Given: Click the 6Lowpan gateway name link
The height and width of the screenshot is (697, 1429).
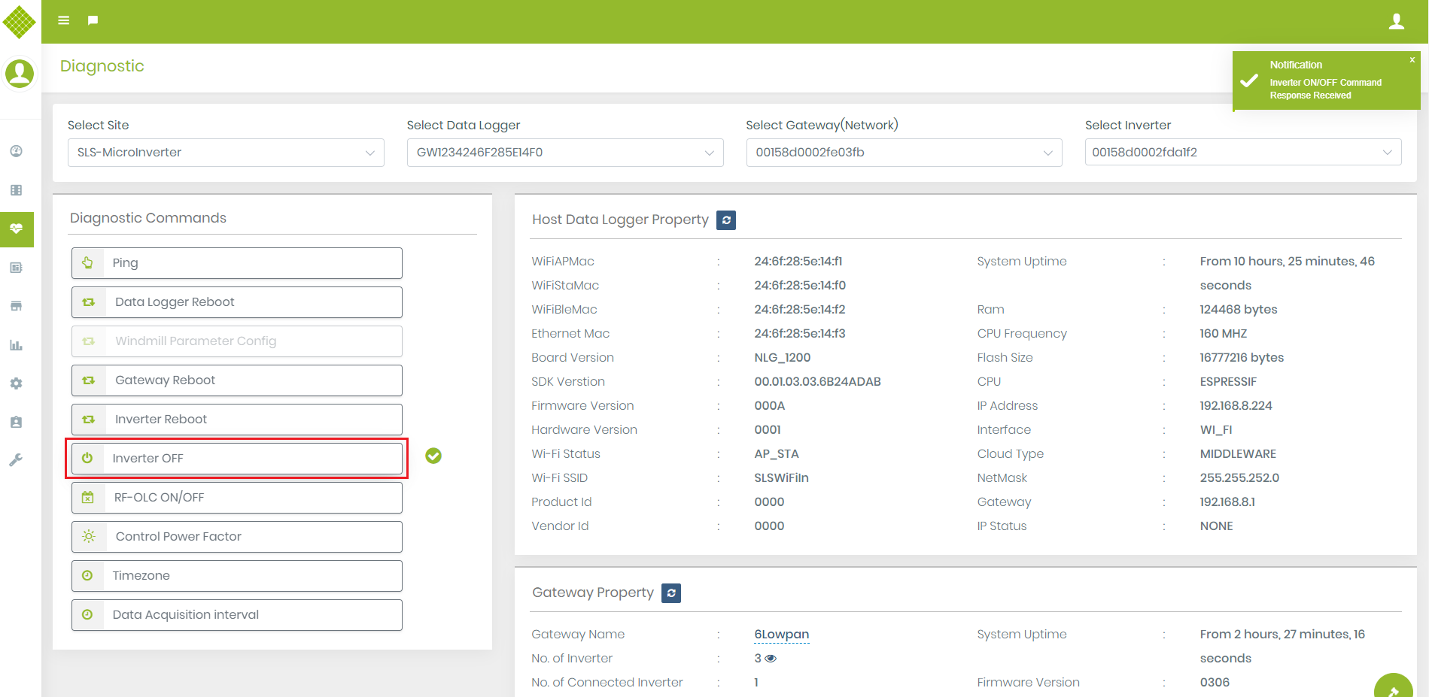Looking at the screenshot, I should [781, 635].
